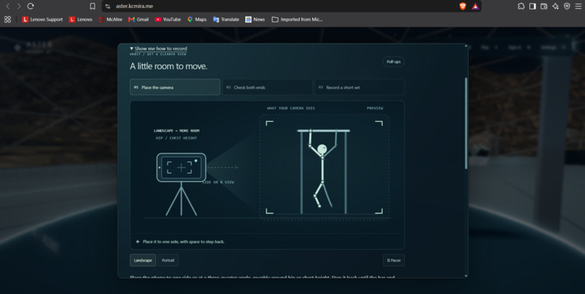Select the Landscape orientation button
Viewport: 585px width, 294px height.
(x=143, y=260)
